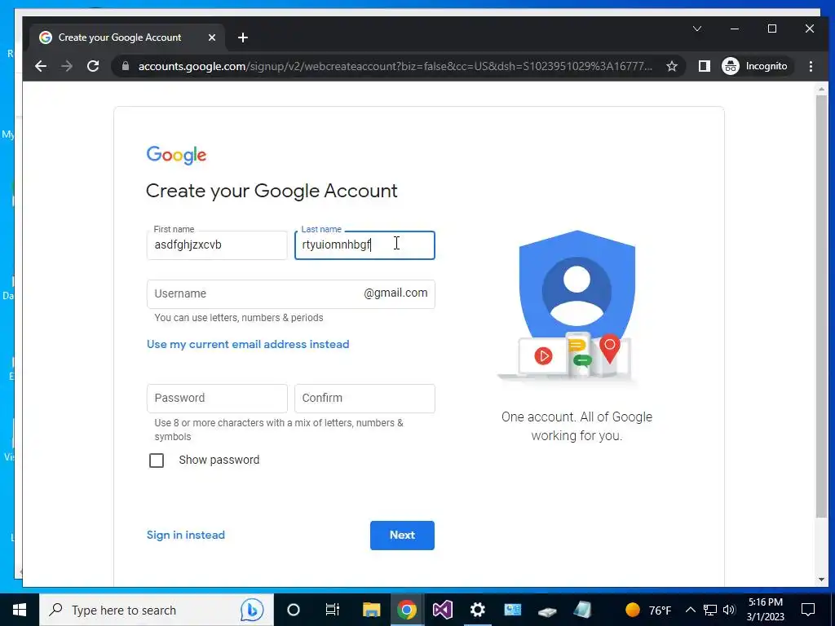Click the network tray icon
This screenshot has width=835, height=626.
710,610
